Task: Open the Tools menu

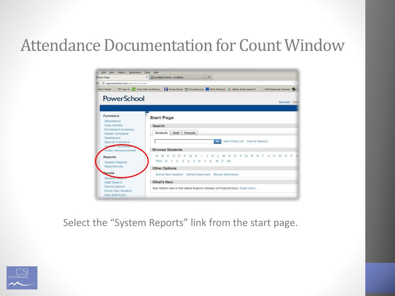Action: coord(147,72)
